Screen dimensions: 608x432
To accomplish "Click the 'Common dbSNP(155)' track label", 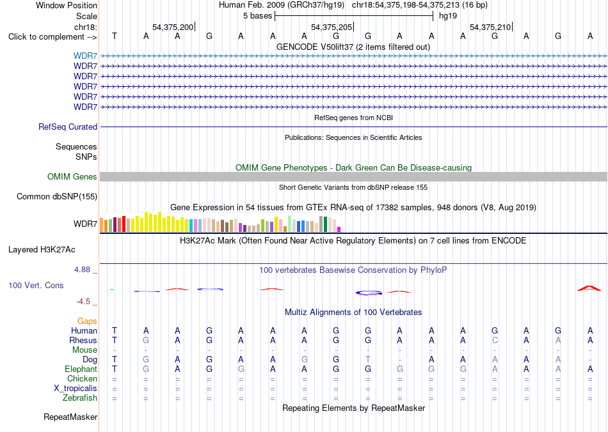I will coord(57,196).
